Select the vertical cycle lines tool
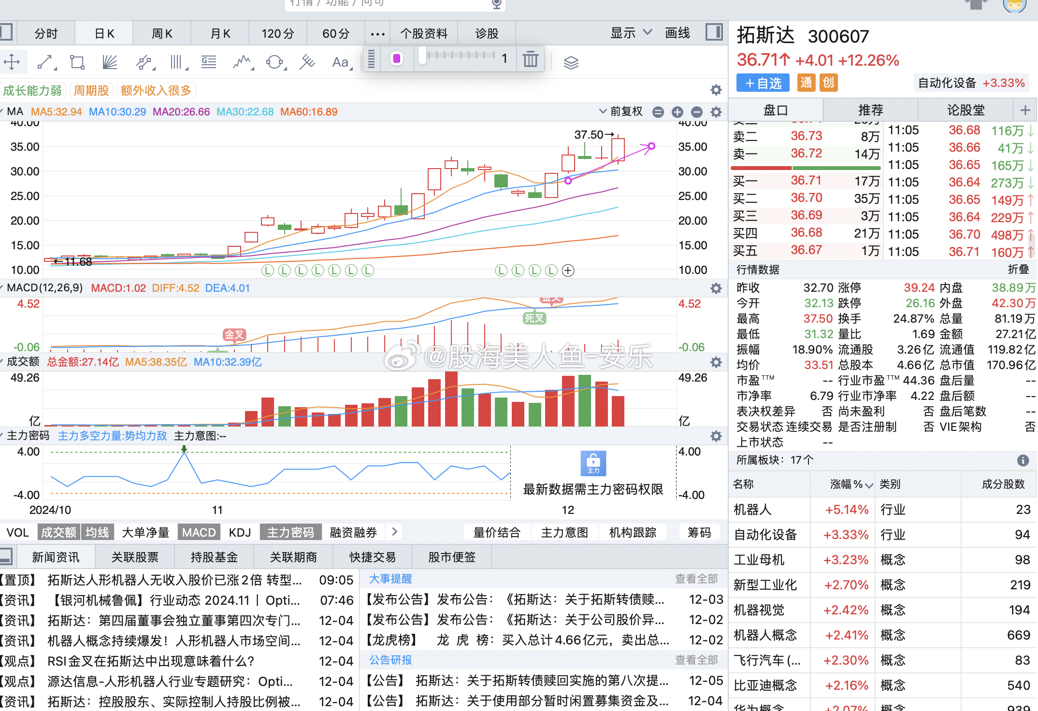This screenshot has width=1038, height=711. pos(177,62)
